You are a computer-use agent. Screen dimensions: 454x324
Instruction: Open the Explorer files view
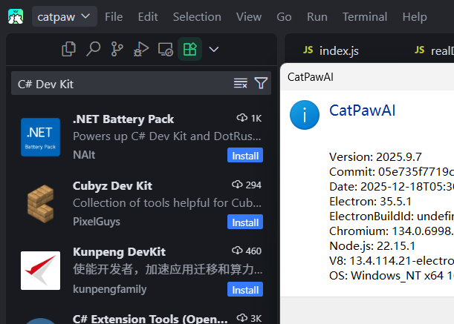[69, 50]
